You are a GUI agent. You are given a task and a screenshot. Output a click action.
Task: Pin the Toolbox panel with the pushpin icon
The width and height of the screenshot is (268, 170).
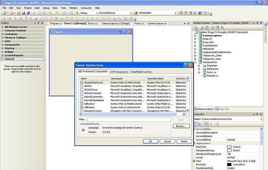point(39,23)
